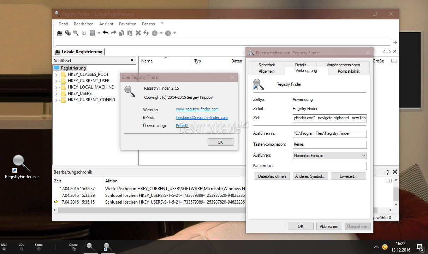Select the Lokale Registrierung tab
This screenshot has height=254, width=428.
(x=79, y=52)
